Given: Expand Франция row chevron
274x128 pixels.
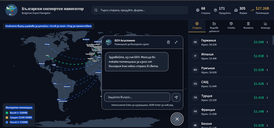Looking at the screenshot, I should click(267, 111).
